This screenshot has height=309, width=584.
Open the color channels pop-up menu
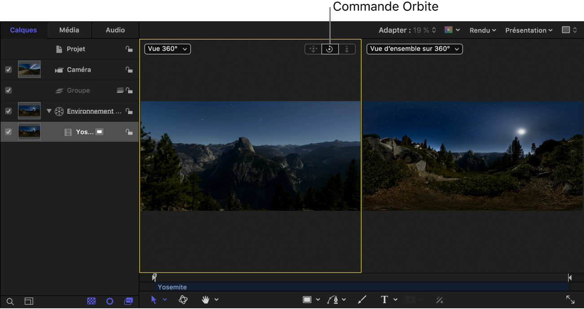(452, 30)
